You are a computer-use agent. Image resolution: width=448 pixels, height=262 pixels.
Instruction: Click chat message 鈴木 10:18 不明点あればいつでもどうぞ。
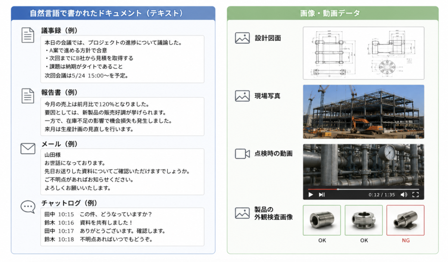tap(99, 239)
